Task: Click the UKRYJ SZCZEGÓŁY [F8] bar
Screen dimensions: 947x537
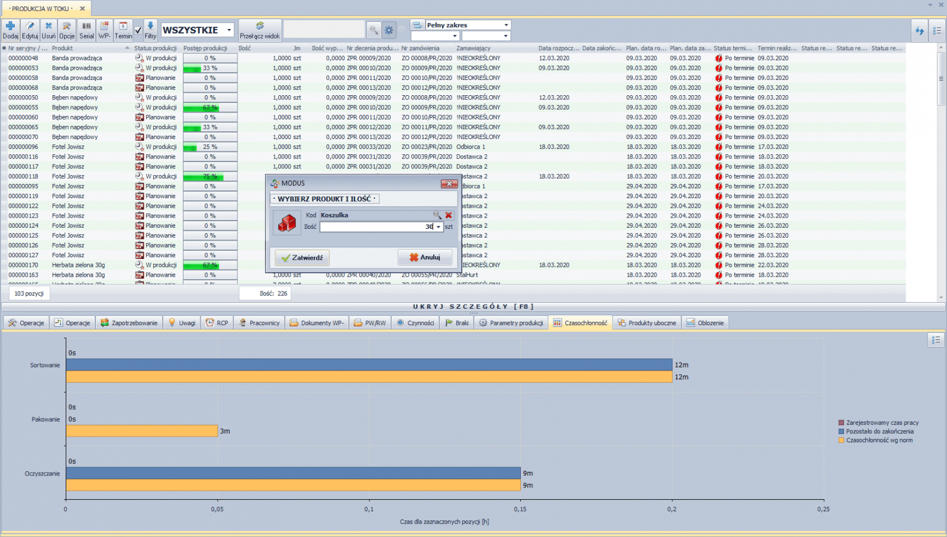Action: [474, 306]
